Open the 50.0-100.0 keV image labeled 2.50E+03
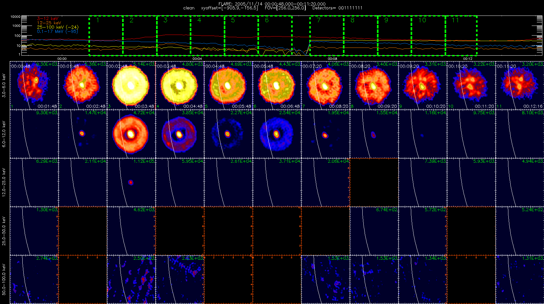Viewport: 544px width, 304px height. pos(131,279)
